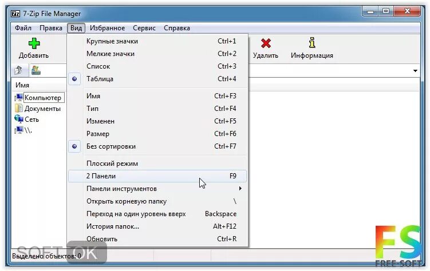Open the Сервис menu

coord(144,28)
